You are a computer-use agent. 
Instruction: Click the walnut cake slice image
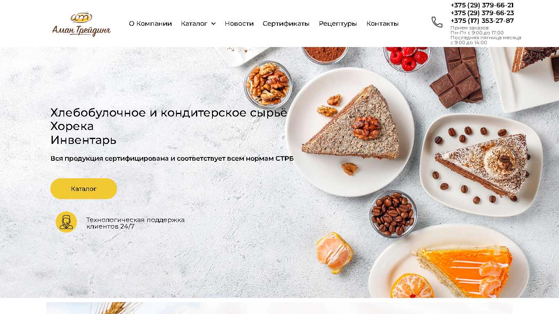point(351,123)
